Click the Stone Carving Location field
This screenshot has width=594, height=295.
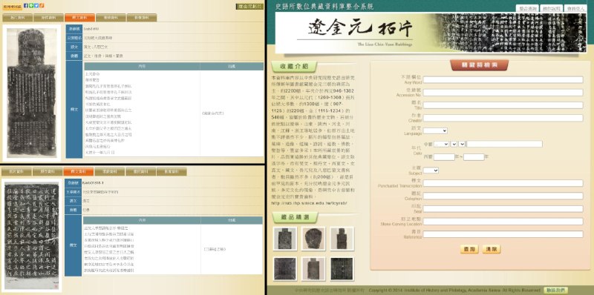pos(503,222)
